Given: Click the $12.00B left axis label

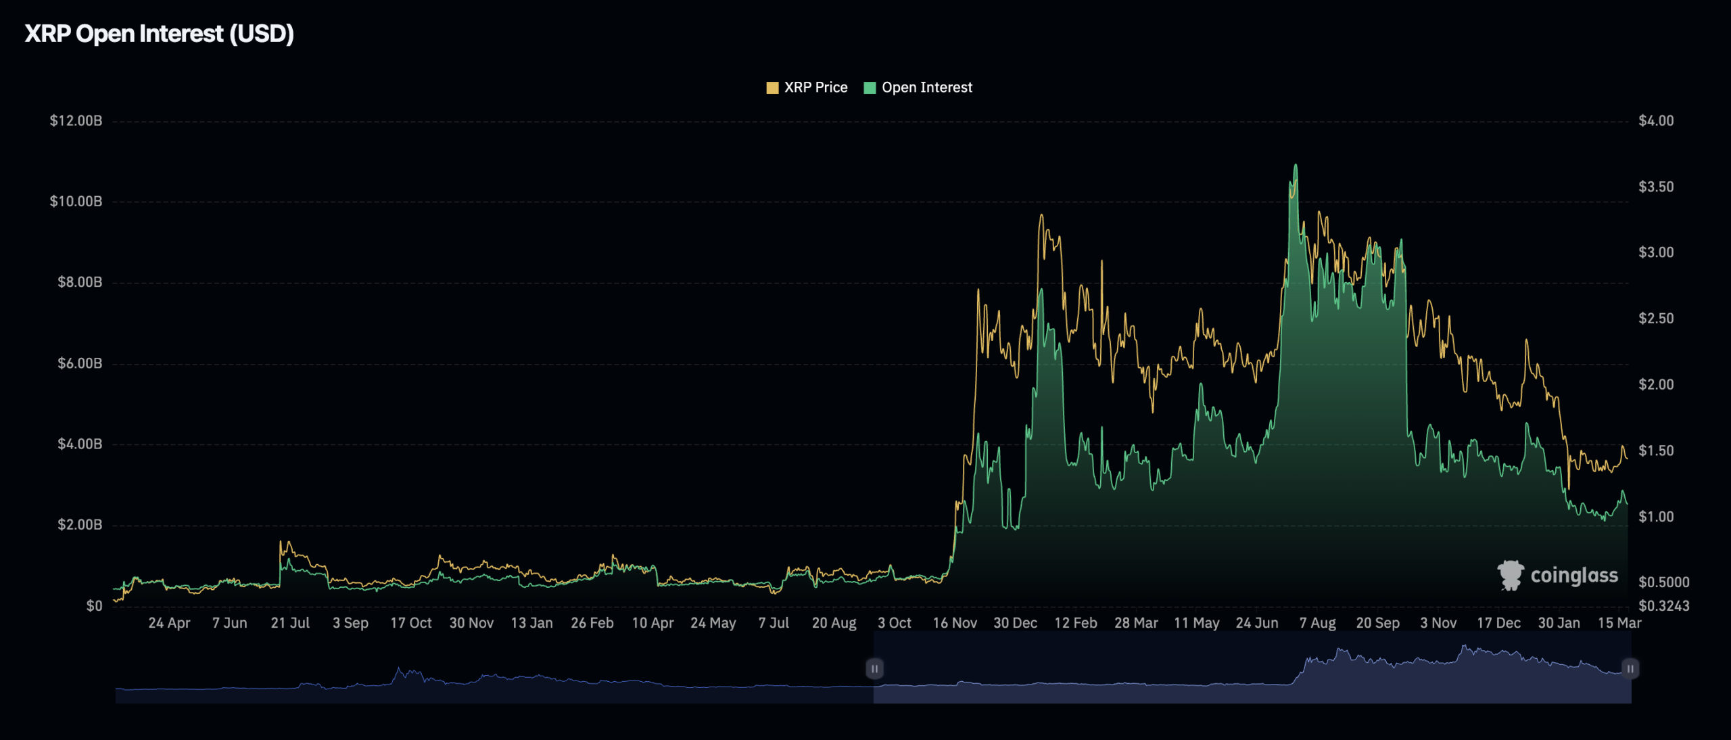Looking at the screenshot, I should [x=76, y=121].
